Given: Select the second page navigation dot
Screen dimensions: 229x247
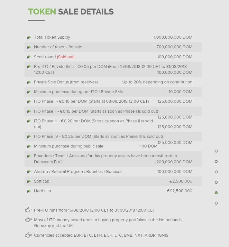Looking at the screenshot, I should coord(216,161).
